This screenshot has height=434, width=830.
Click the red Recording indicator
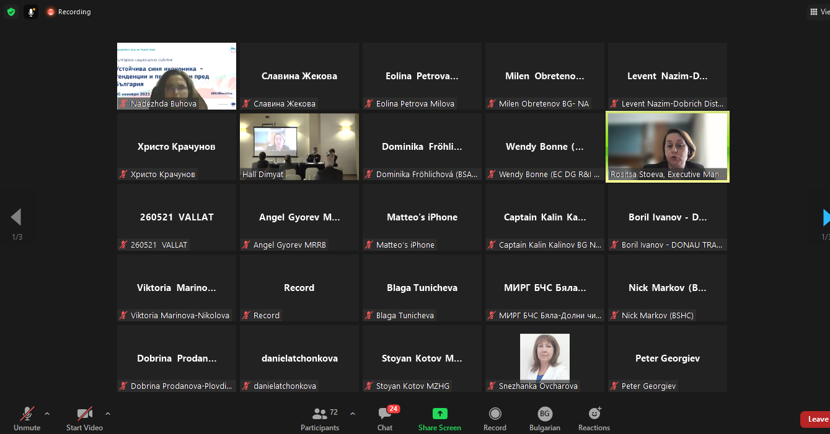pos(69,12)
